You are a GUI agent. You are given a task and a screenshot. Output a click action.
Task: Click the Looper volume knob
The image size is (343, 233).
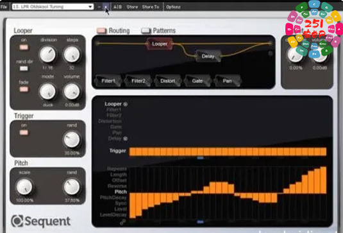click(72, 91)
